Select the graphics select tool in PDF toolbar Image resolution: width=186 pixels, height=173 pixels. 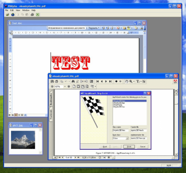(x=144, y=81)
